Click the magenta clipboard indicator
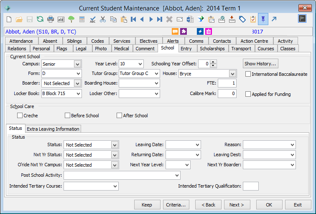 click(209, 31)
